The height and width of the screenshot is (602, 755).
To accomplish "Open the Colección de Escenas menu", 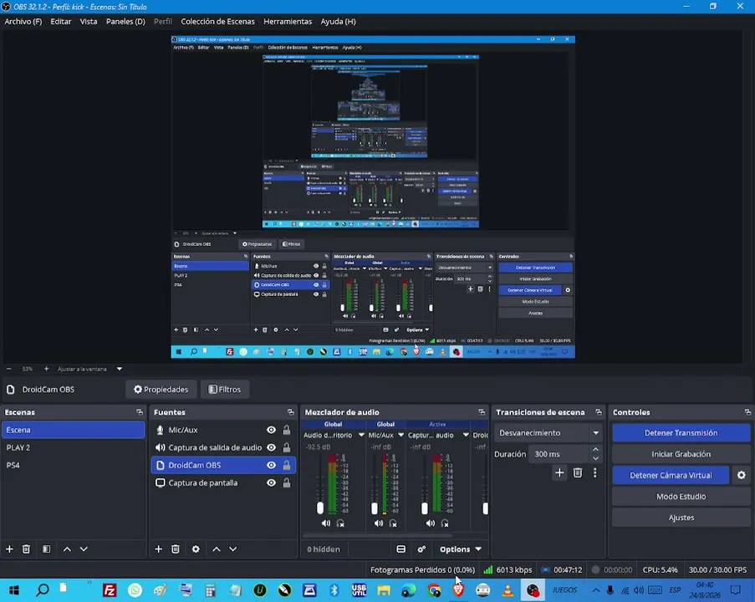I will pos(217,22).
